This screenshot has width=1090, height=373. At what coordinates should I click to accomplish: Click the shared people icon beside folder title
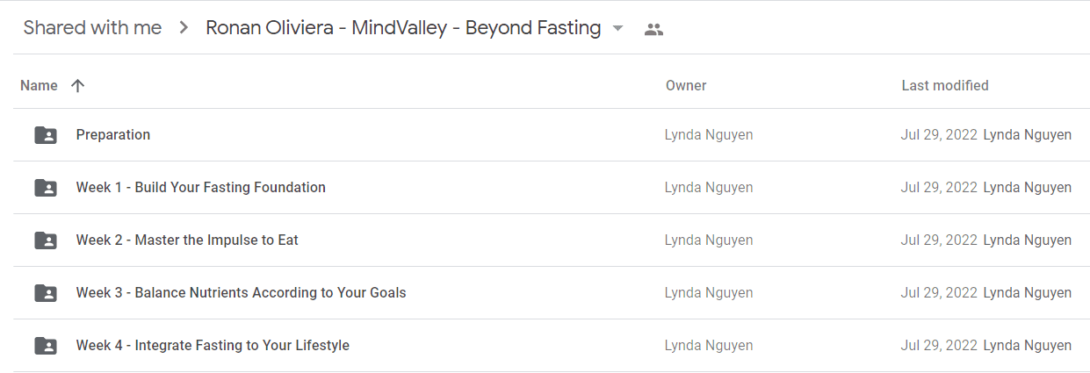653,29
